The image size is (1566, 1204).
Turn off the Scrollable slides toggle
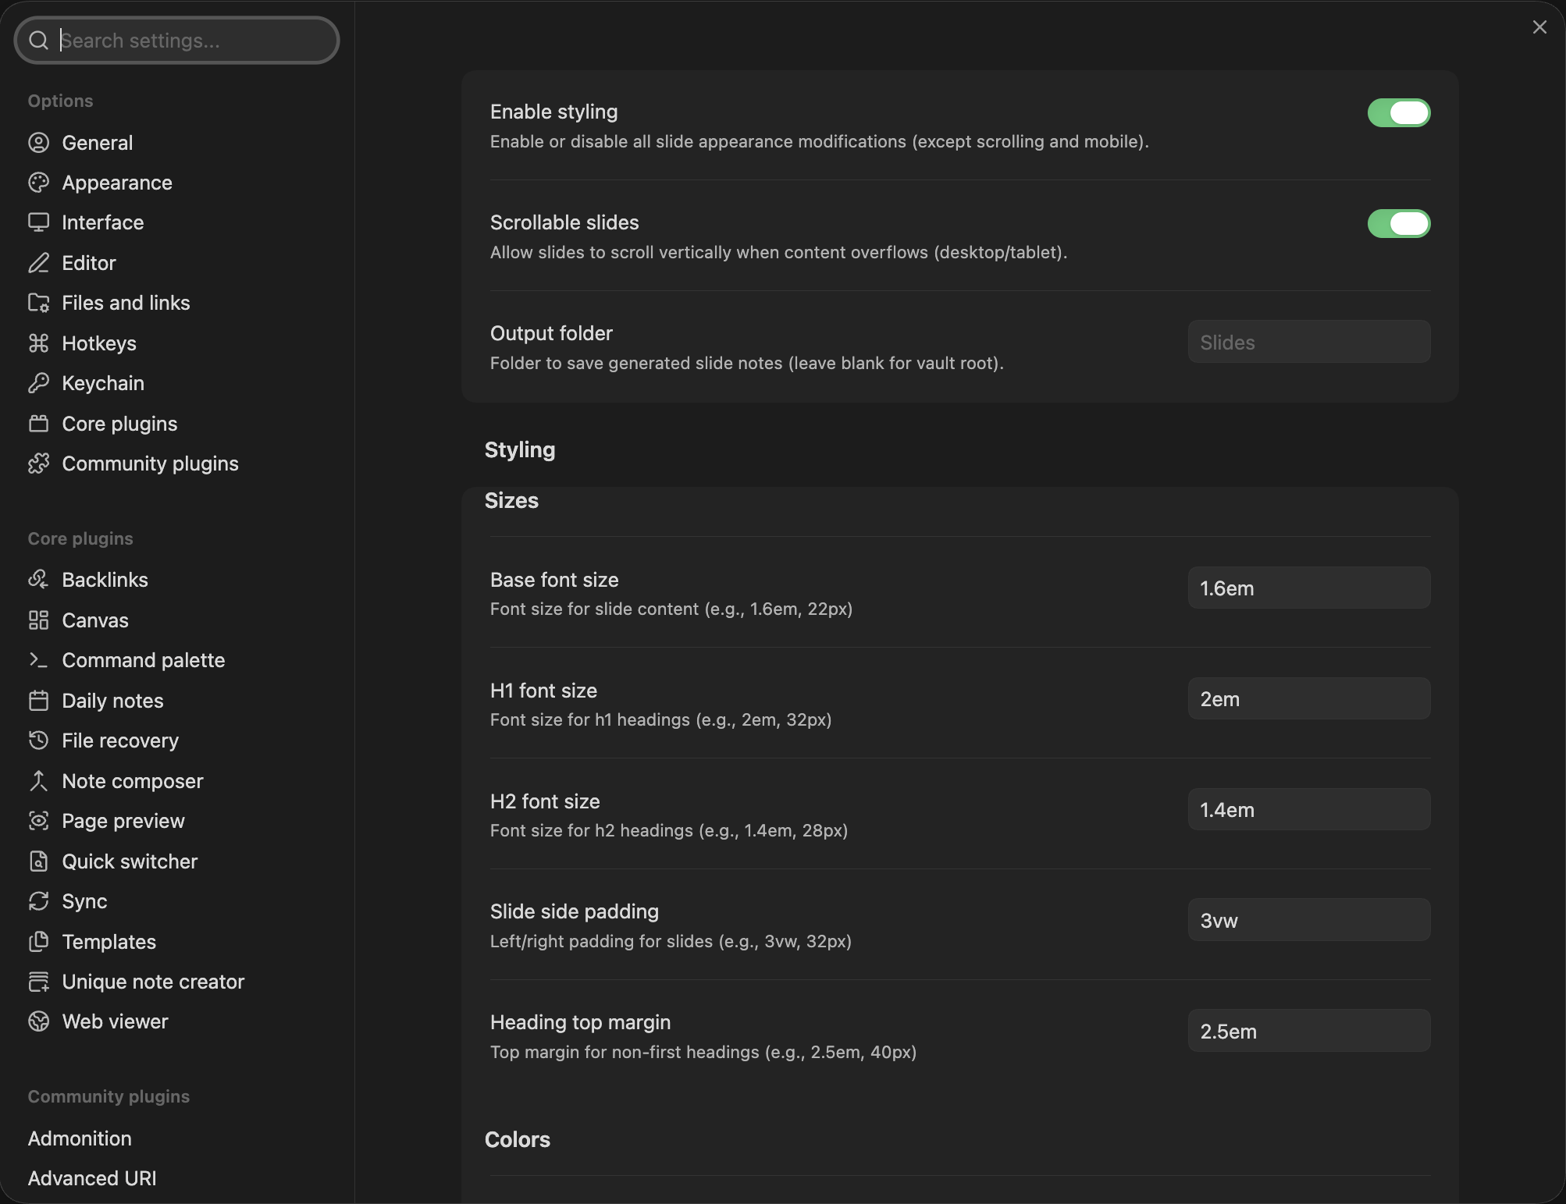coord(1398,224)
